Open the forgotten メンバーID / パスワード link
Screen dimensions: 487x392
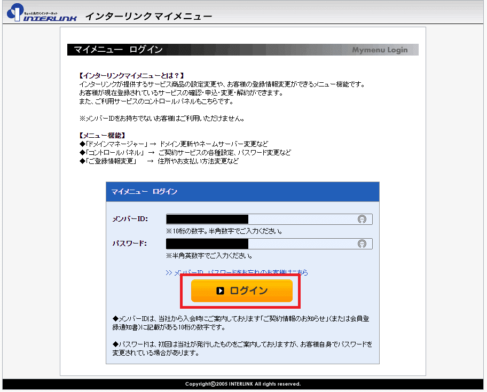coord(237,272)
